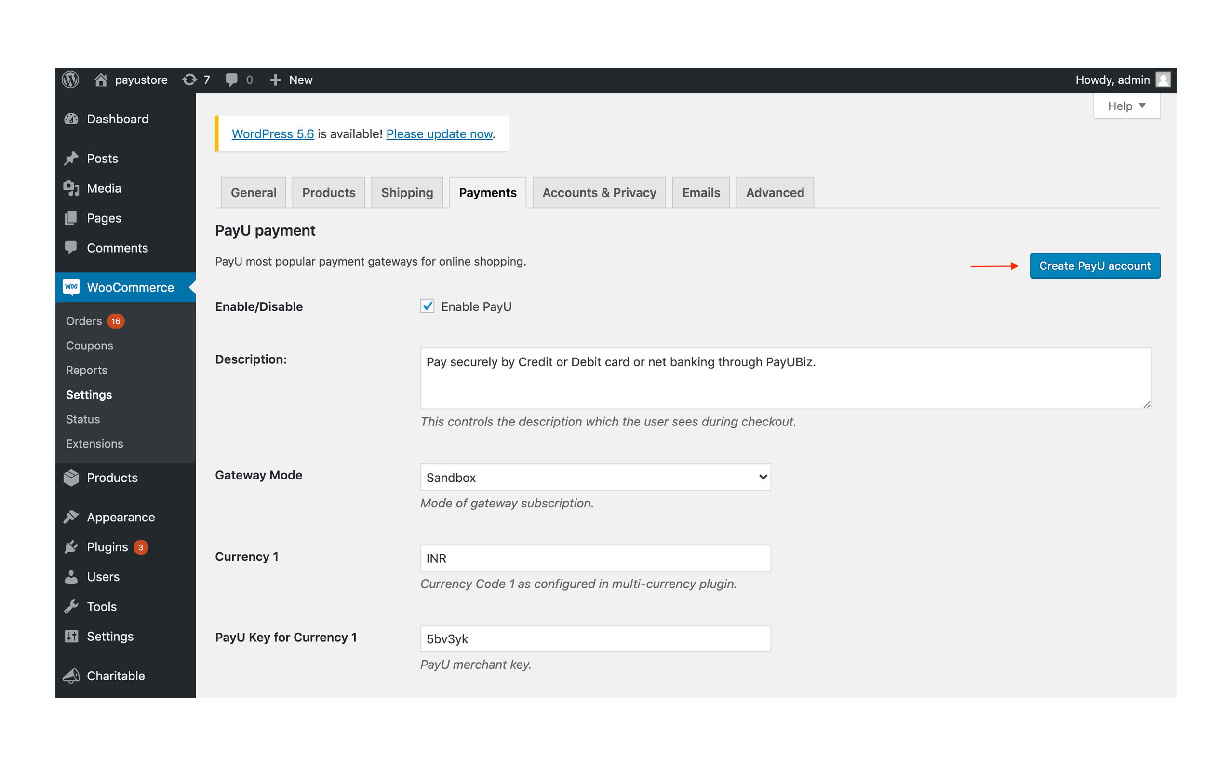Select Sandbox from Gateway Mode dropdown
This screenshot has width=1232, height=771.
(x=596, y=477)
